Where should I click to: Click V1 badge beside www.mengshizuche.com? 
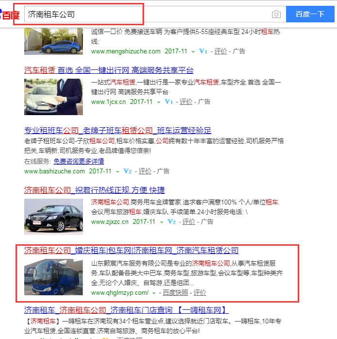[x=203, y=51]
